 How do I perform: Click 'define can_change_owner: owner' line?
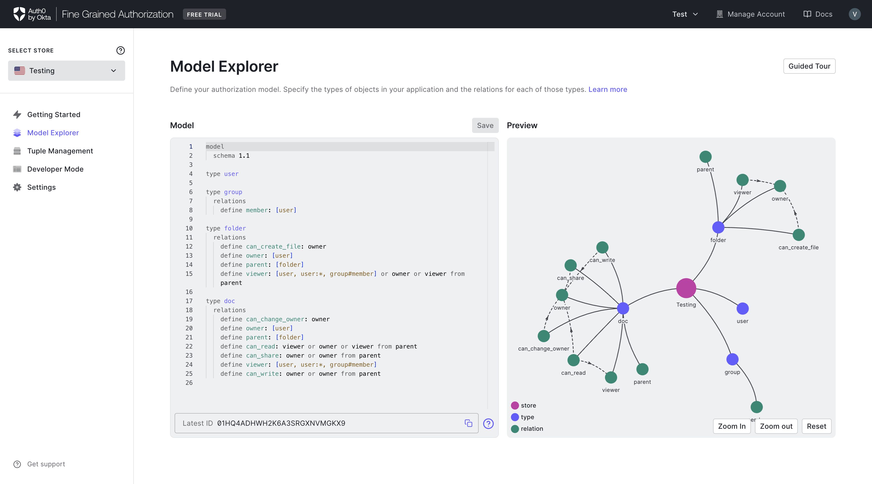[x=275, y=319]
